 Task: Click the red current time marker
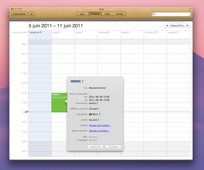point(27,111)
